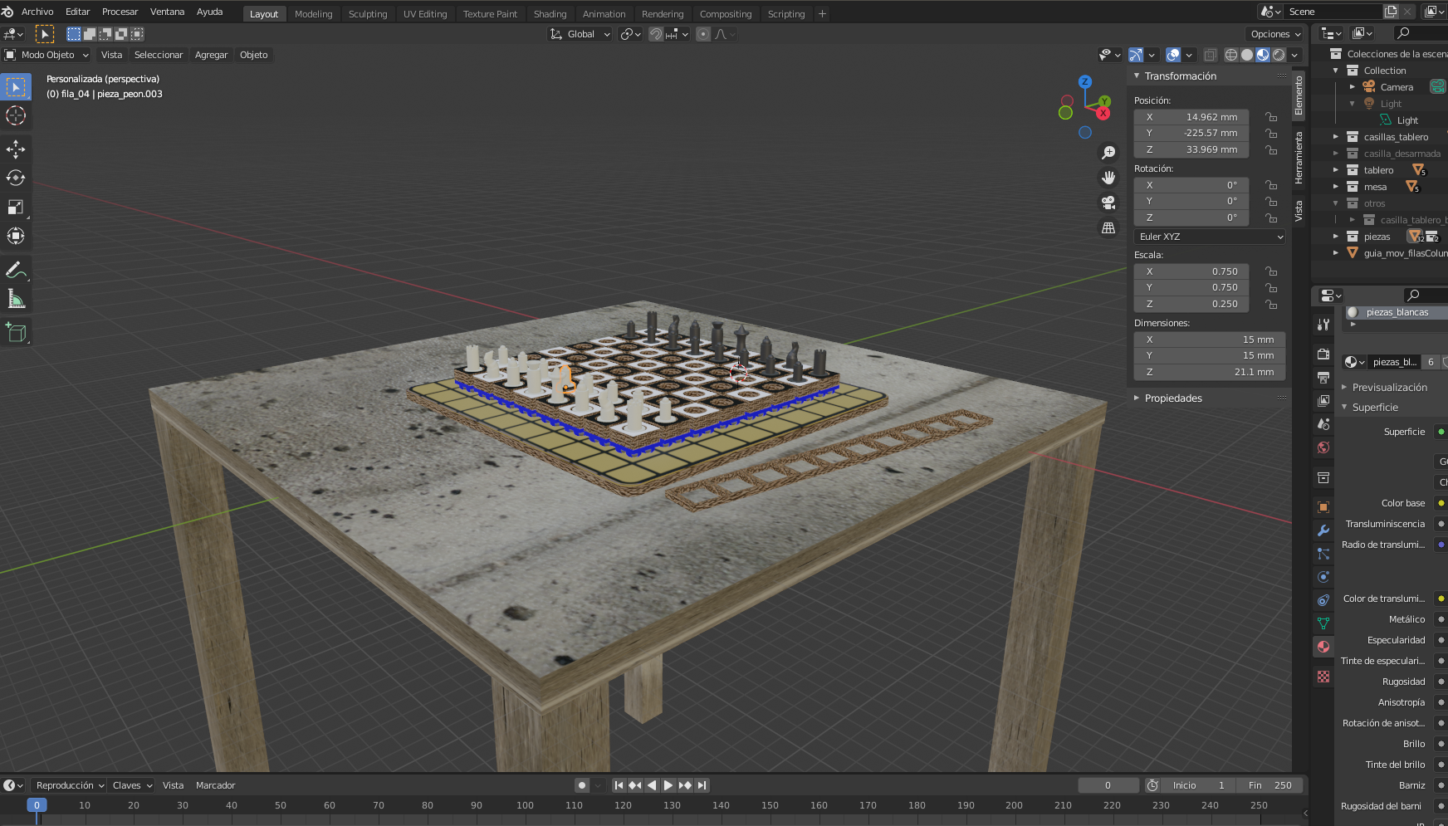Click the pan view hand icon
Image resolution: width=1448 pixels, height=826 pixels.
(x=1108, y=178)
